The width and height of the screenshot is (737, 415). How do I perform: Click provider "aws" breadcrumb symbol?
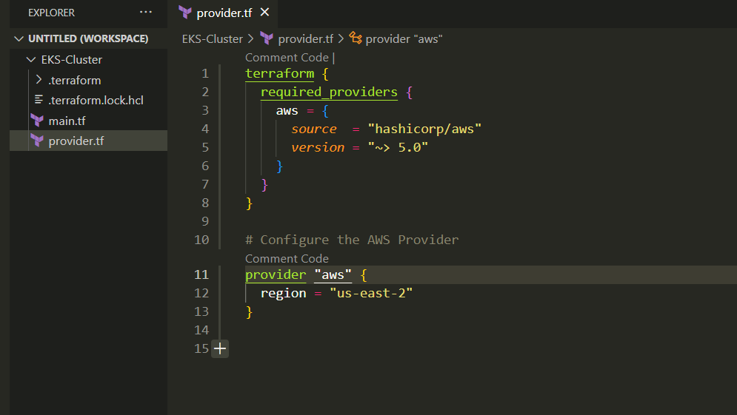click(404, 39)
